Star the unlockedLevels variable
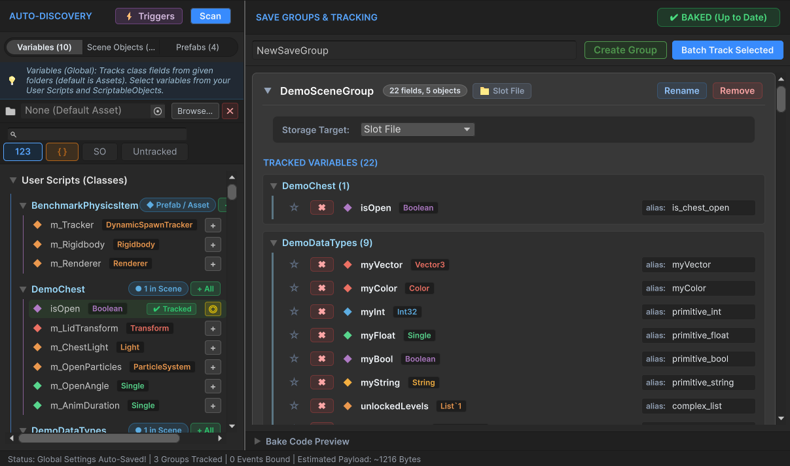Viewport: 790px width, 466px height. pos(295,406)
